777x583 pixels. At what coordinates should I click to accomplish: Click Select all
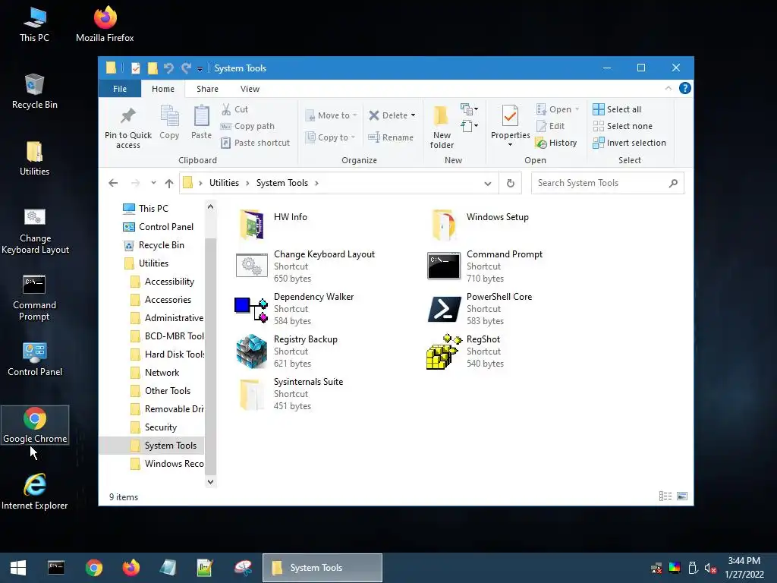coord(617,109)
